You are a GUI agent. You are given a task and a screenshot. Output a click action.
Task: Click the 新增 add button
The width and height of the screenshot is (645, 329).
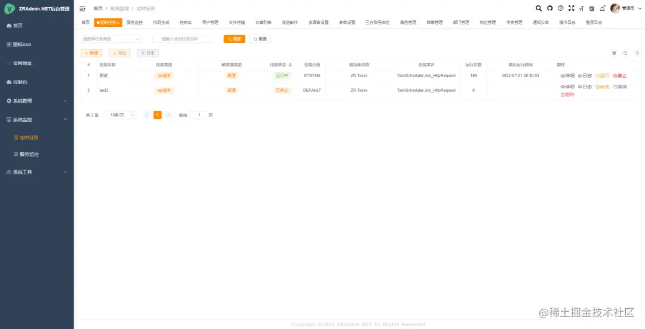pos(91,53)
